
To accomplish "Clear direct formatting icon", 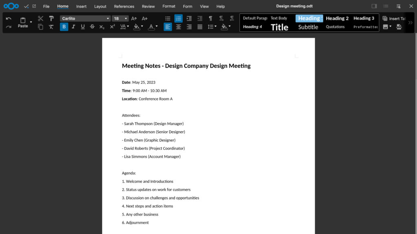I will [51, 27].
